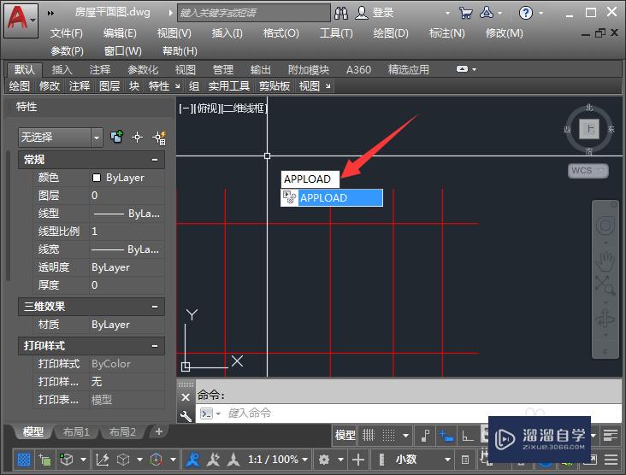Switch to the 附加模块 ribbon tab

[308, 70]
